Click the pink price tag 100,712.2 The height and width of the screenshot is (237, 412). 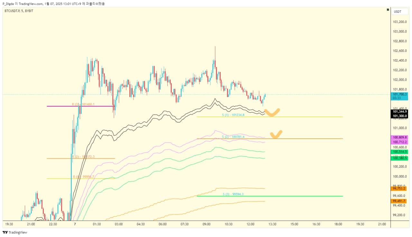point(399,142)
